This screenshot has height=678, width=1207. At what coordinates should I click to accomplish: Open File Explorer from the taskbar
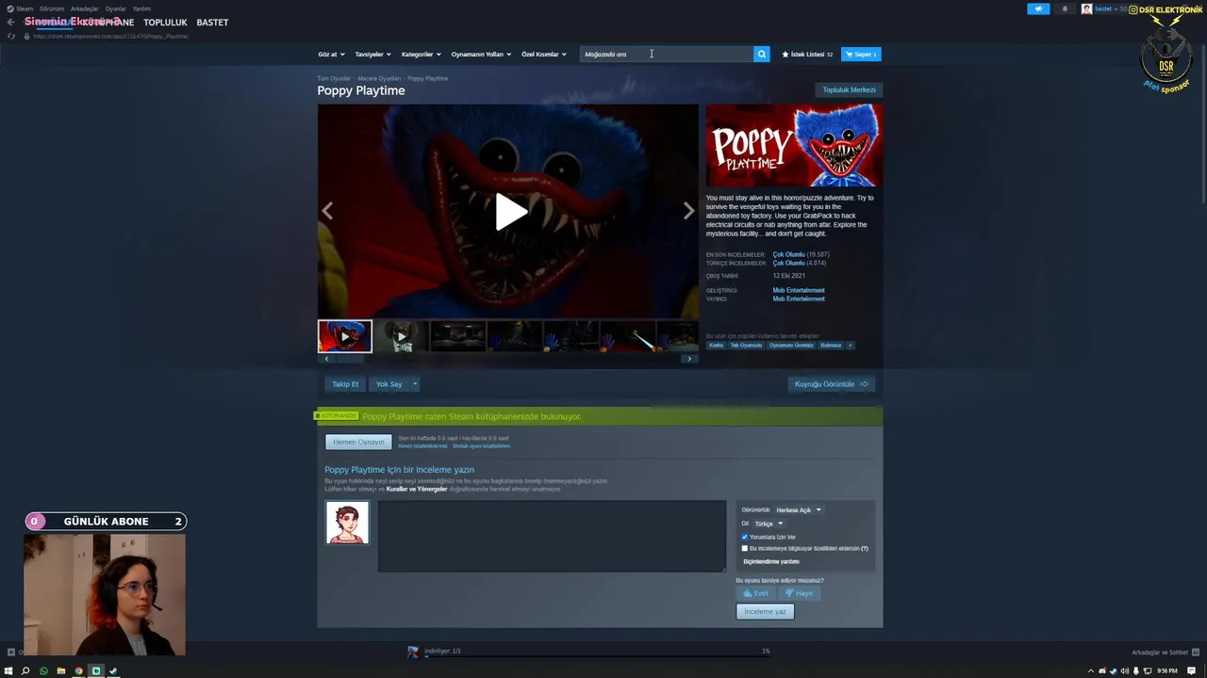[x=61, y=671]
